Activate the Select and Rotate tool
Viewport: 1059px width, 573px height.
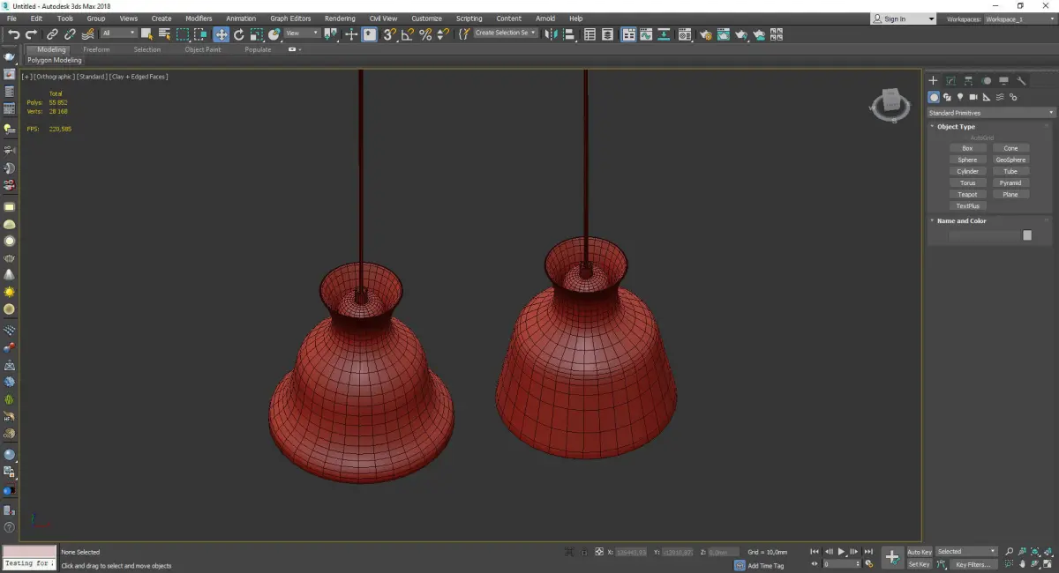point(238,34)
